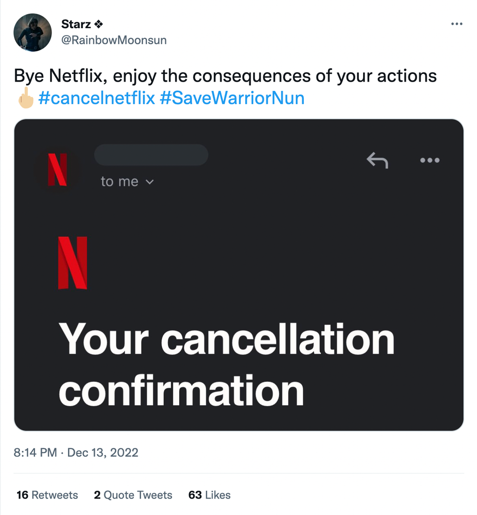Click the blurred sender name bar

151,155
